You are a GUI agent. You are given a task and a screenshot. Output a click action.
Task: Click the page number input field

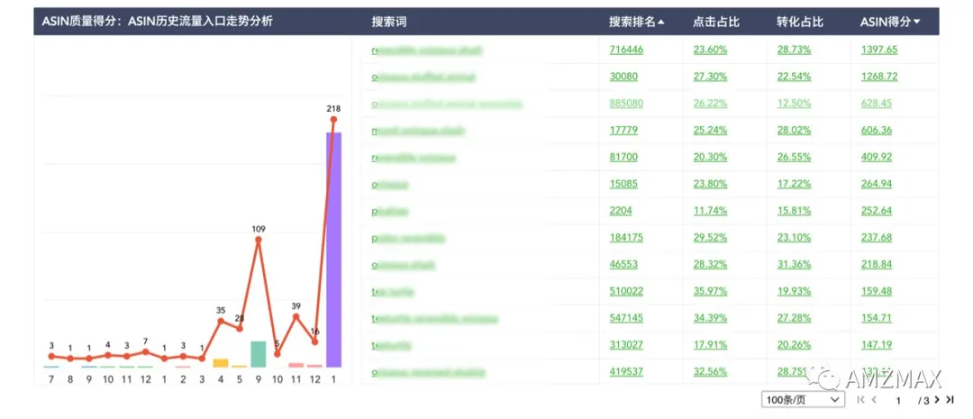[897, 399]
